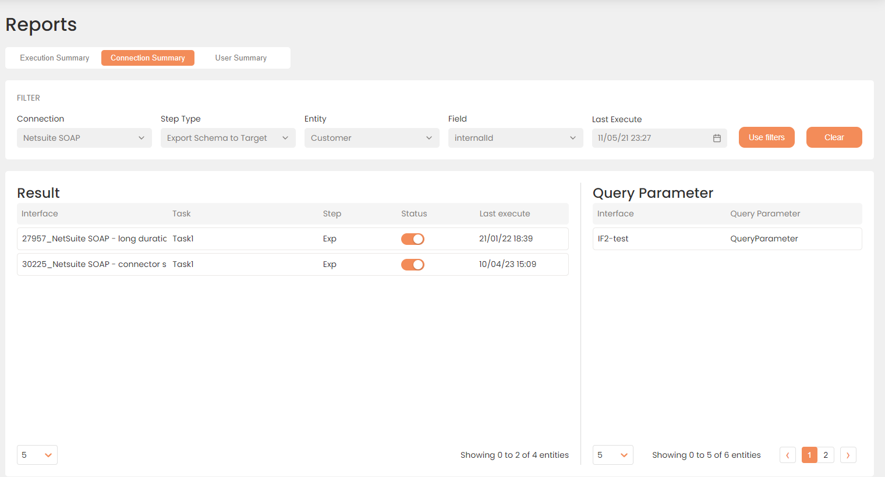The image size is (885, 477).
Task: Click the "Showing 0 to 5 of 6 entities" text
Action: [x=706, y=455]
